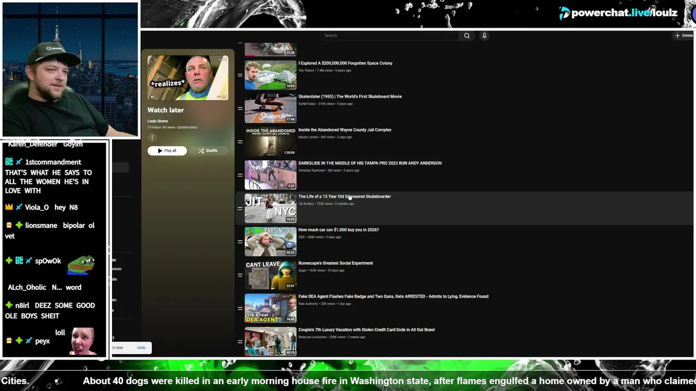Click 1stcommandment username in chat
The width and height of the screenshot is (696, 391).
tap(53, 162)
